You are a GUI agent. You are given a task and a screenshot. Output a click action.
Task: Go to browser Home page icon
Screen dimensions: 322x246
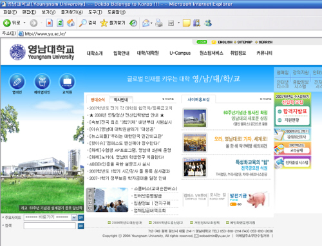[71, 23]
